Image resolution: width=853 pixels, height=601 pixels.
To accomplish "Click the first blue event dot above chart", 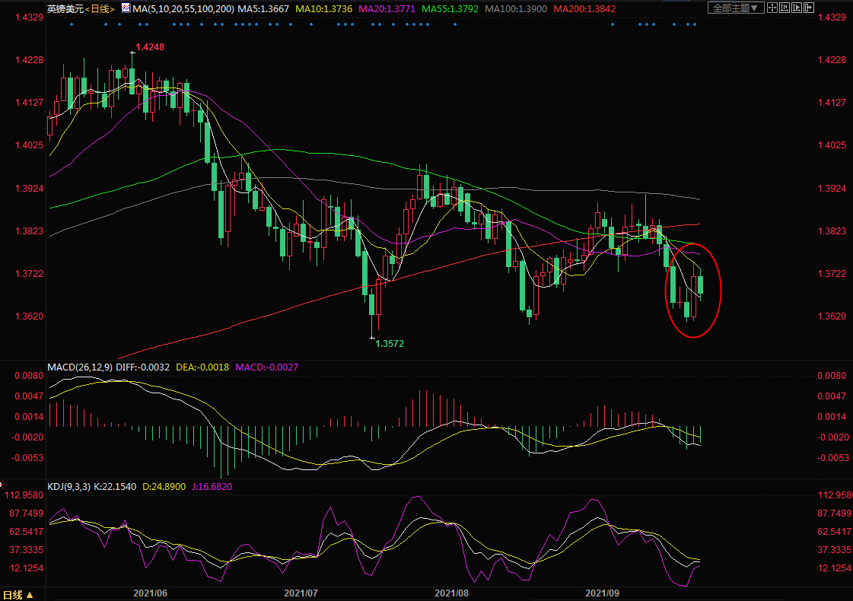I will coord(71,24).
